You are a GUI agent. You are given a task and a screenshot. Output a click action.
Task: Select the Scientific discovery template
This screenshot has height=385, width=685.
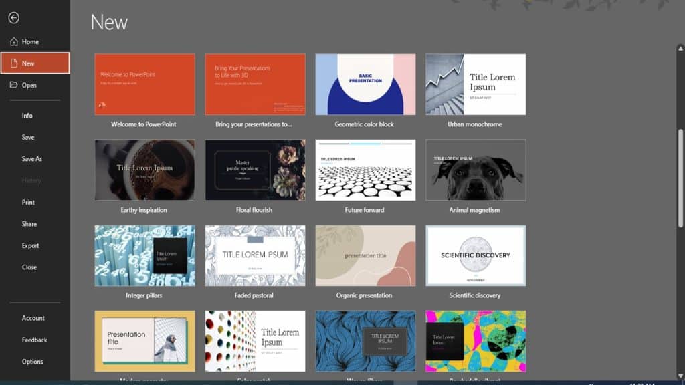(x=476, y=255)
